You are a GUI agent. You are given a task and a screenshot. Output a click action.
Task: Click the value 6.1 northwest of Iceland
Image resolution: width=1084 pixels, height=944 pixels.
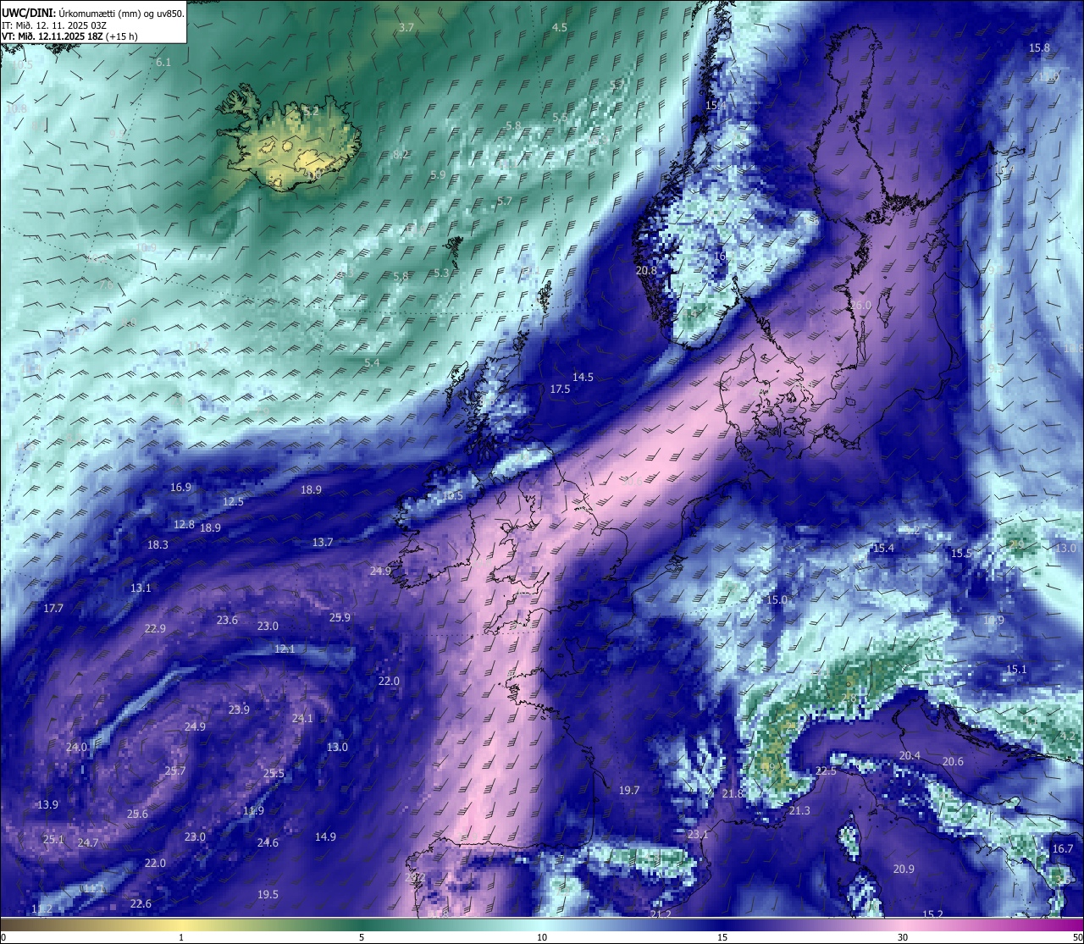coord(163,62)
